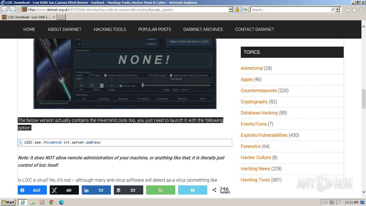Share on LinkedIn with 12 shares
Screen dimensions: 366x206
click(x=96, y=190)
